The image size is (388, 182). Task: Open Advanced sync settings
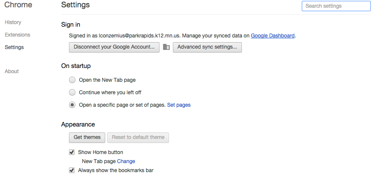[x=207, y=47]
